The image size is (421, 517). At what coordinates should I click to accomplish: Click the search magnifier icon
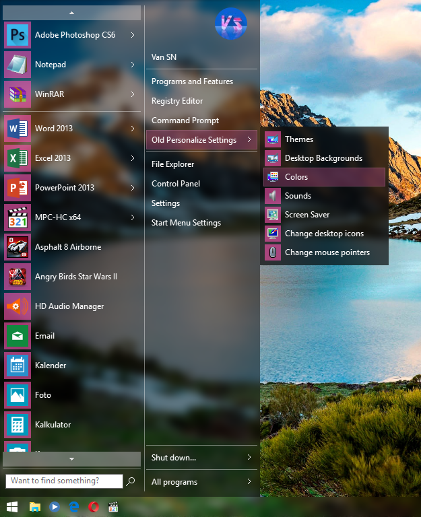point(131,481)
